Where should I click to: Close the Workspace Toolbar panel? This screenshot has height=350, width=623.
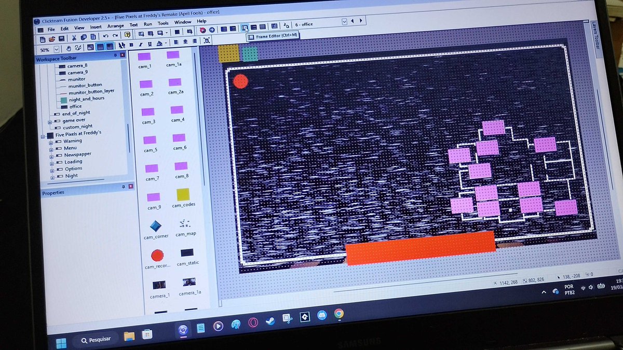coord(123,54)
